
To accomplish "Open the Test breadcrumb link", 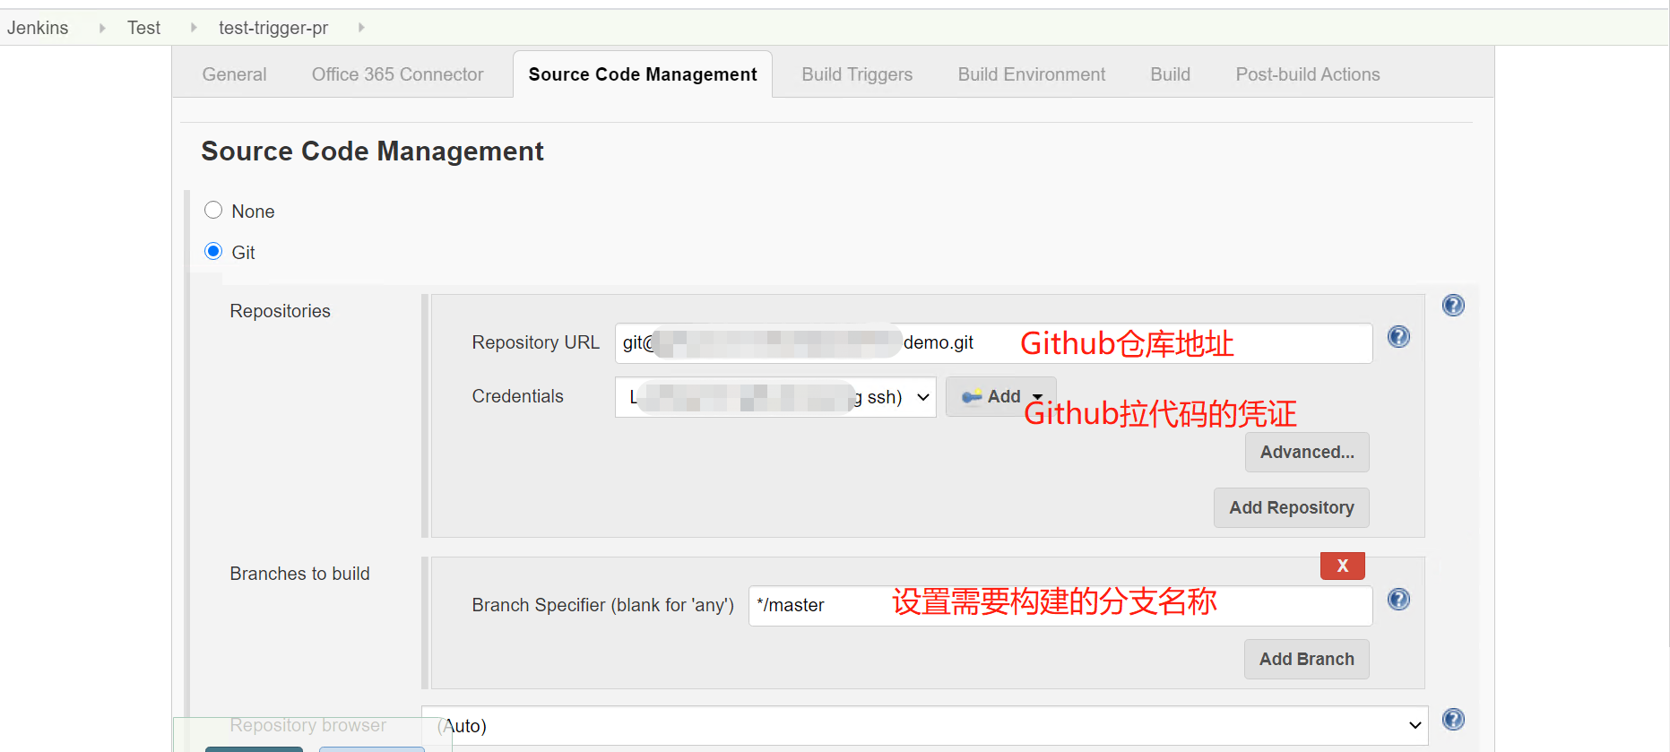I will tap(144, 28).
